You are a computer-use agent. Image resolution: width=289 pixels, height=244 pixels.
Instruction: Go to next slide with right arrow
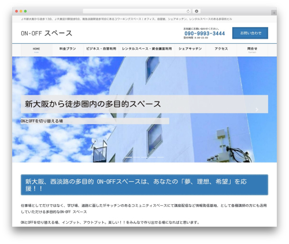pyautogui.click(x=257, y=110)
